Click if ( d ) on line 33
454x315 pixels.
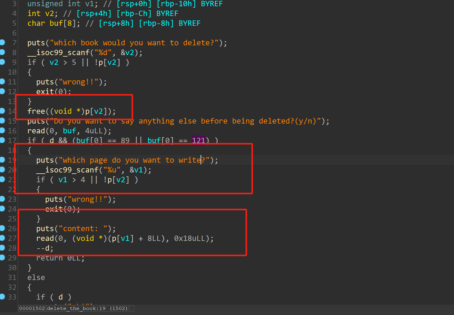[x=54, y=297]
